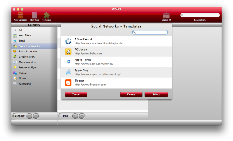Click the Apple iTunes template icon
This screenshot has height=141, width=233.
68,62
